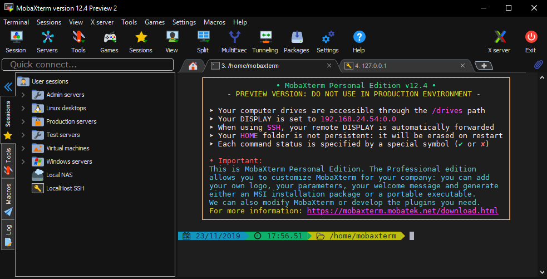547x279 pixels.
Task: Open the mobaxterm.mobatek.net download link
Action: click(402, 211)
